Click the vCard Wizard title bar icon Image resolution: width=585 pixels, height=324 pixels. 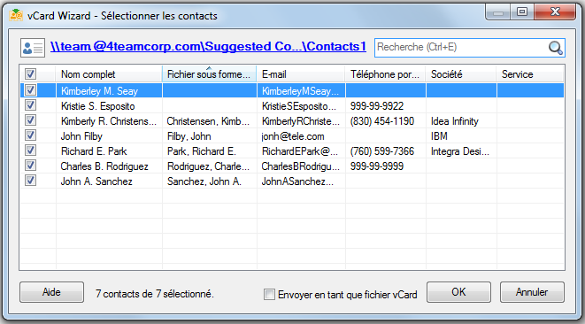(x=16, y=15)
